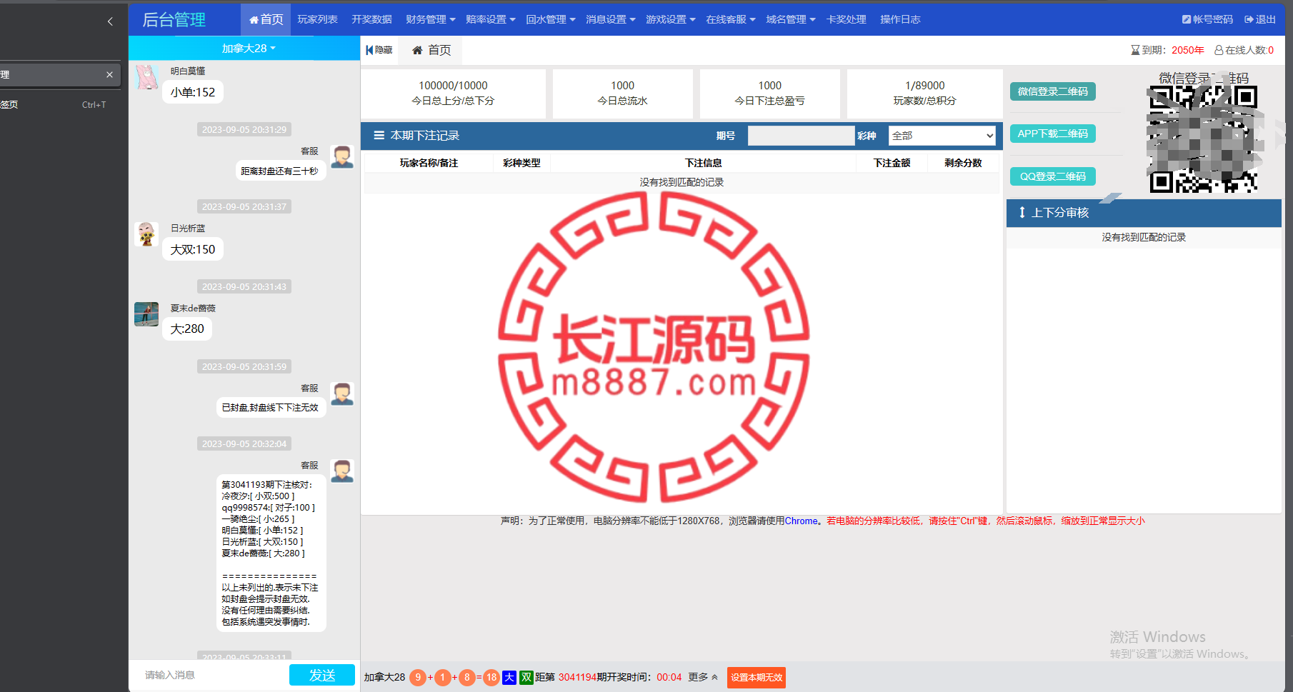Expand the 回水管理 menu

[x=551, y=19]
